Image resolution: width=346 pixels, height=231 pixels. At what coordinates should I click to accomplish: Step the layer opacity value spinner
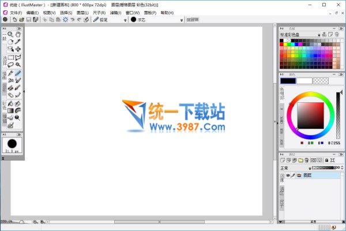342,168
